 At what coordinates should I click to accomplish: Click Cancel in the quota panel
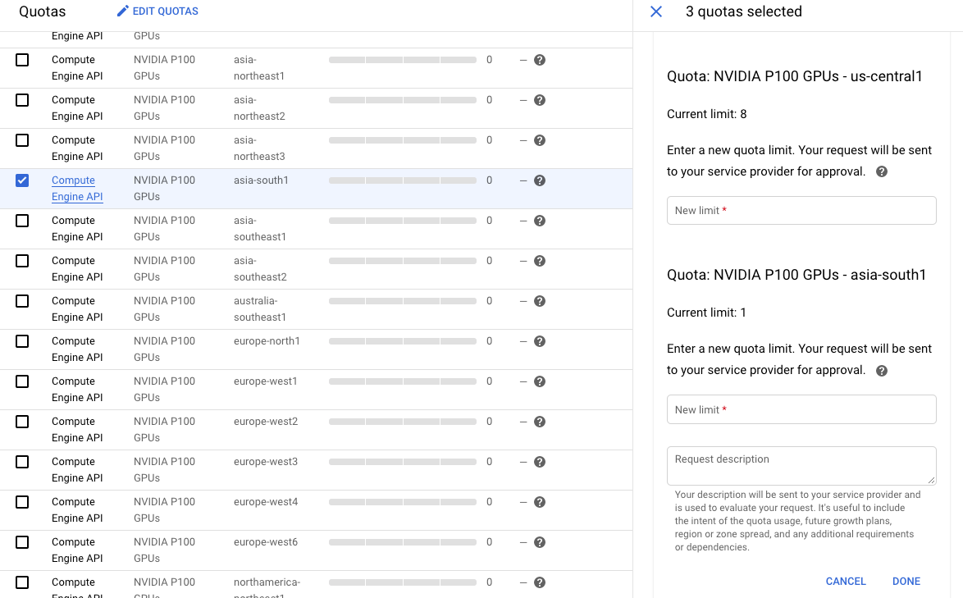click(x=846, y=582)
